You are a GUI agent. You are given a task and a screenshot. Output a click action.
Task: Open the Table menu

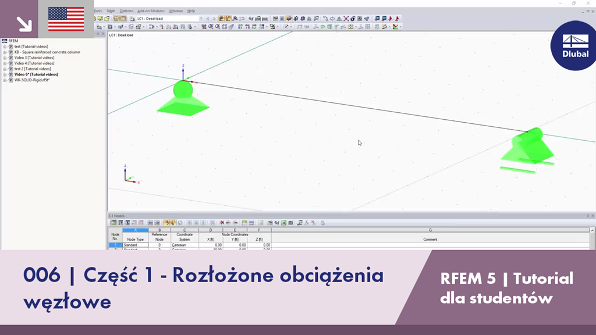(111, 11)
